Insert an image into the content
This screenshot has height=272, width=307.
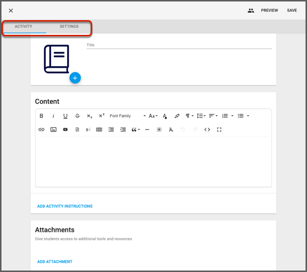53,130
